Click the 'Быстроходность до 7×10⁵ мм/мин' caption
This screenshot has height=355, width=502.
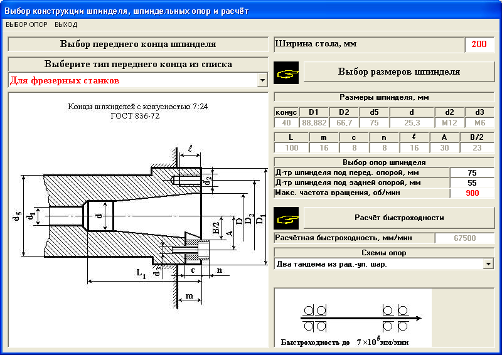[x=344, y=341]
